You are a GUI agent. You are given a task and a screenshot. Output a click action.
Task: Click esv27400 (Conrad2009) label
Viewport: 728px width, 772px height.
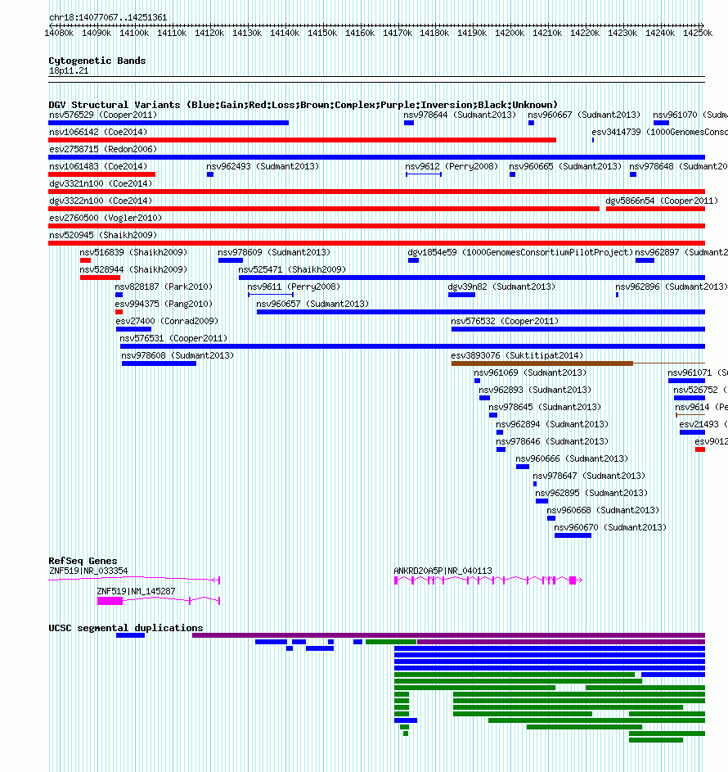[167, 321]
